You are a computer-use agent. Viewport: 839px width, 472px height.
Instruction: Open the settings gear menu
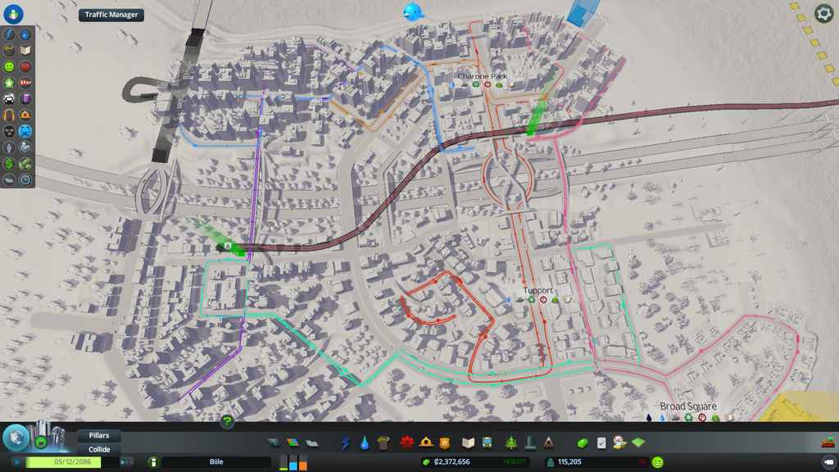pos(823,13)
